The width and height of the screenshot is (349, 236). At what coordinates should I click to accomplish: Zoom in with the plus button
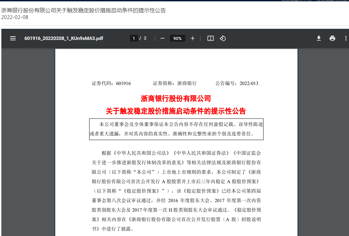pos(193,39)
